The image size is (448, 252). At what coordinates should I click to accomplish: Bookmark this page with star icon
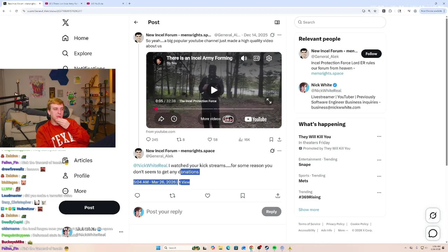(x=375, y=11)
